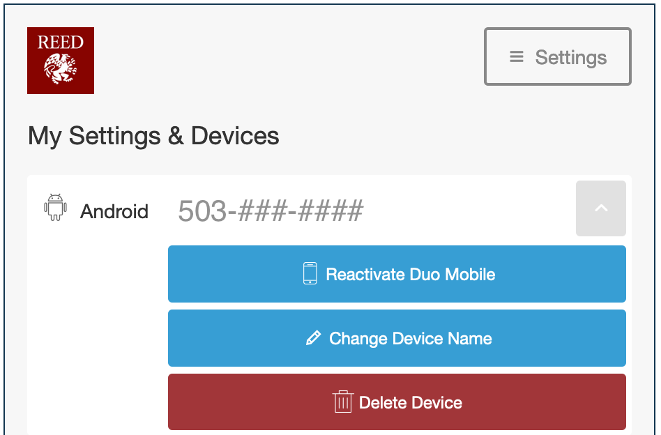Click the word Settings in the top button
Viewport: 661px width, 435px height.
[571, 57]
